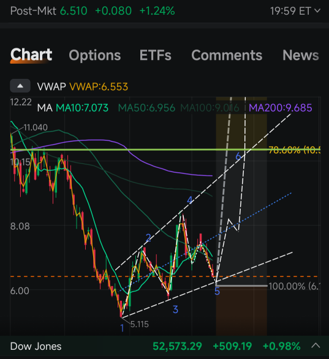This screenshot has height=359, width=329.
Task: Open the Comments tab
Action: [x=227, y=55]
